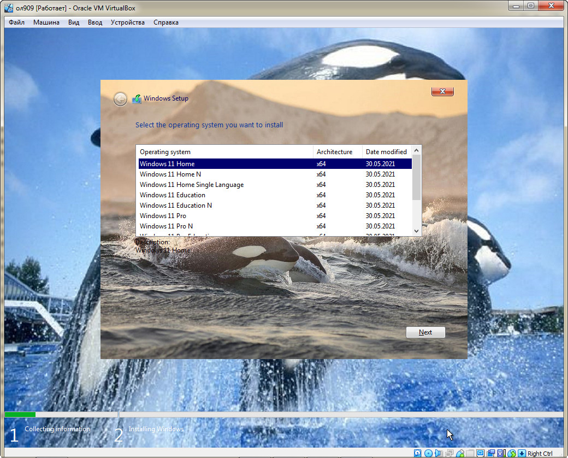Open the Файл menu
This screenshot has height=458, width=568.
(16, 22)
